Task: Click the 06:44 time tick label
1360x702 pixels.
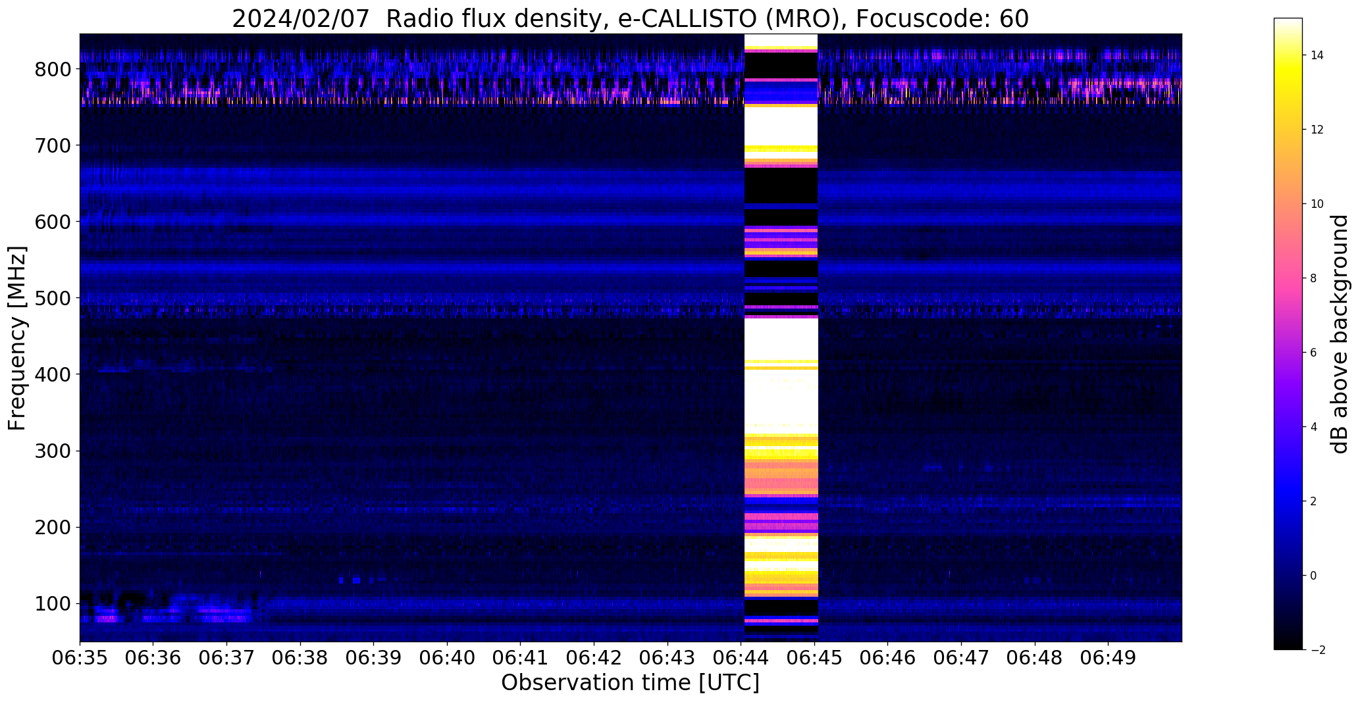Action: click(x=741, y=659)
